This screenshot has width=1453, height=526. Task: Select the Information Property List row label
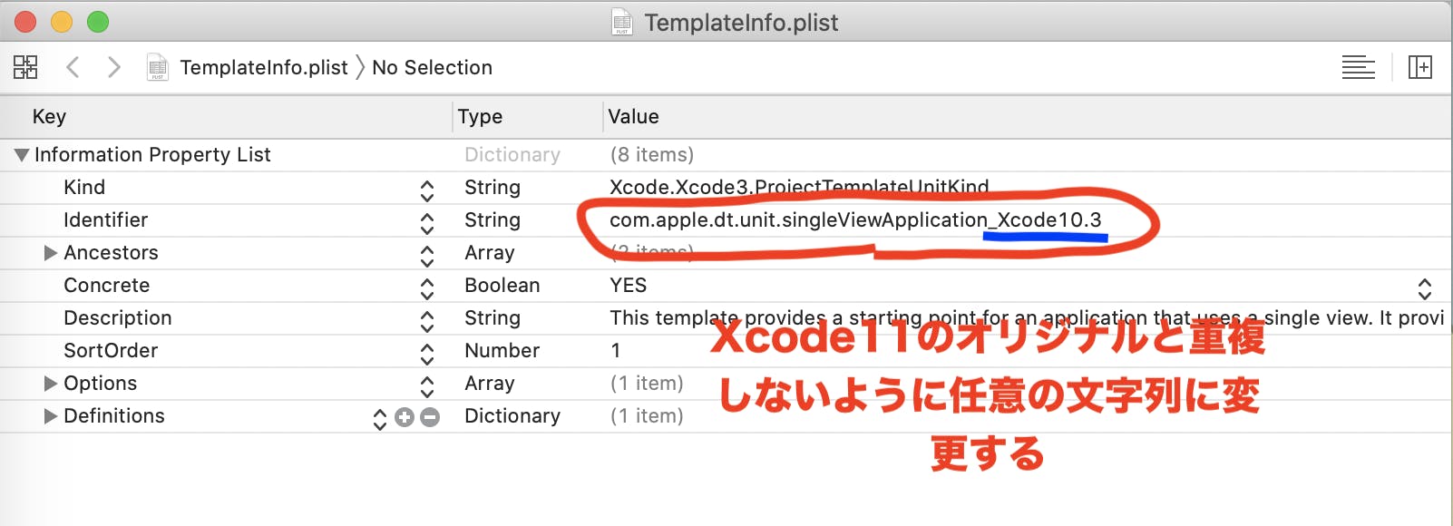[152, 155]
